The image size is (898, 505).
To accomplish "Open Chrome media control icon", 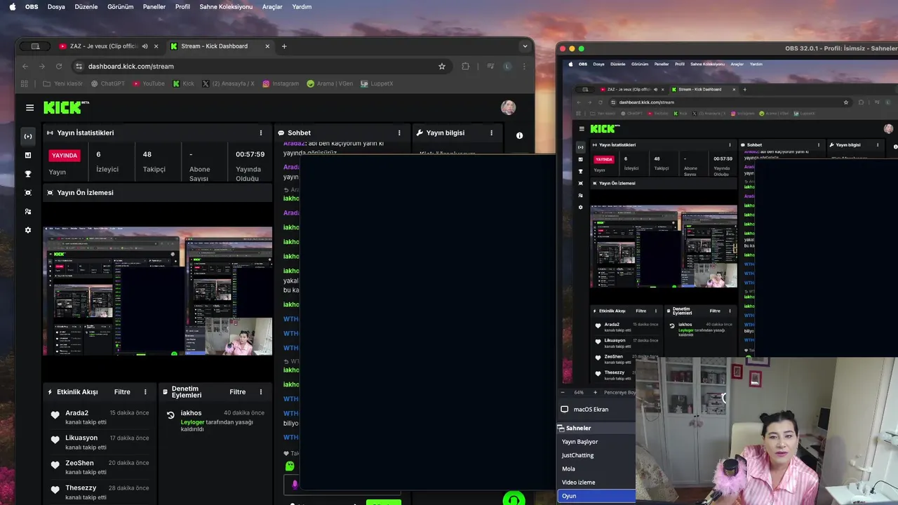I will (x=491, y=66).
